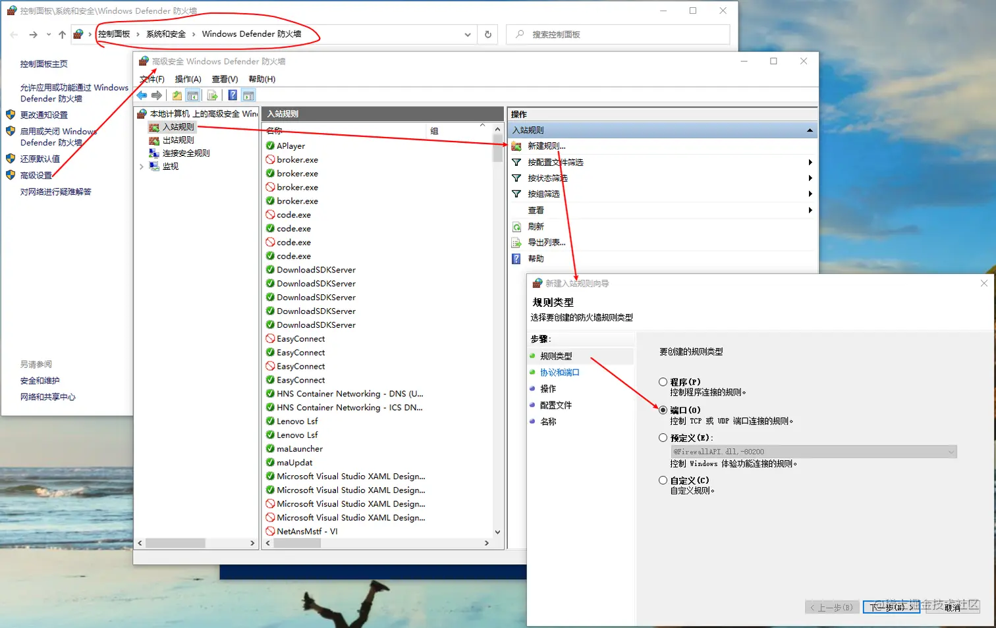Click the 刷新 refresh icon in the actions pane
The width and height of the screenshot is (996, 628).
click(516, 226)
